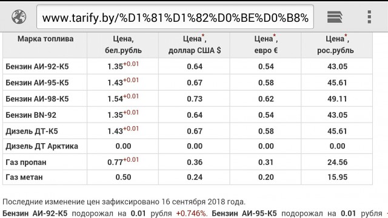The image size is (388, 218).
Task: Select the Дизель ДТ-К5 row label
Action: coord(32,131)
